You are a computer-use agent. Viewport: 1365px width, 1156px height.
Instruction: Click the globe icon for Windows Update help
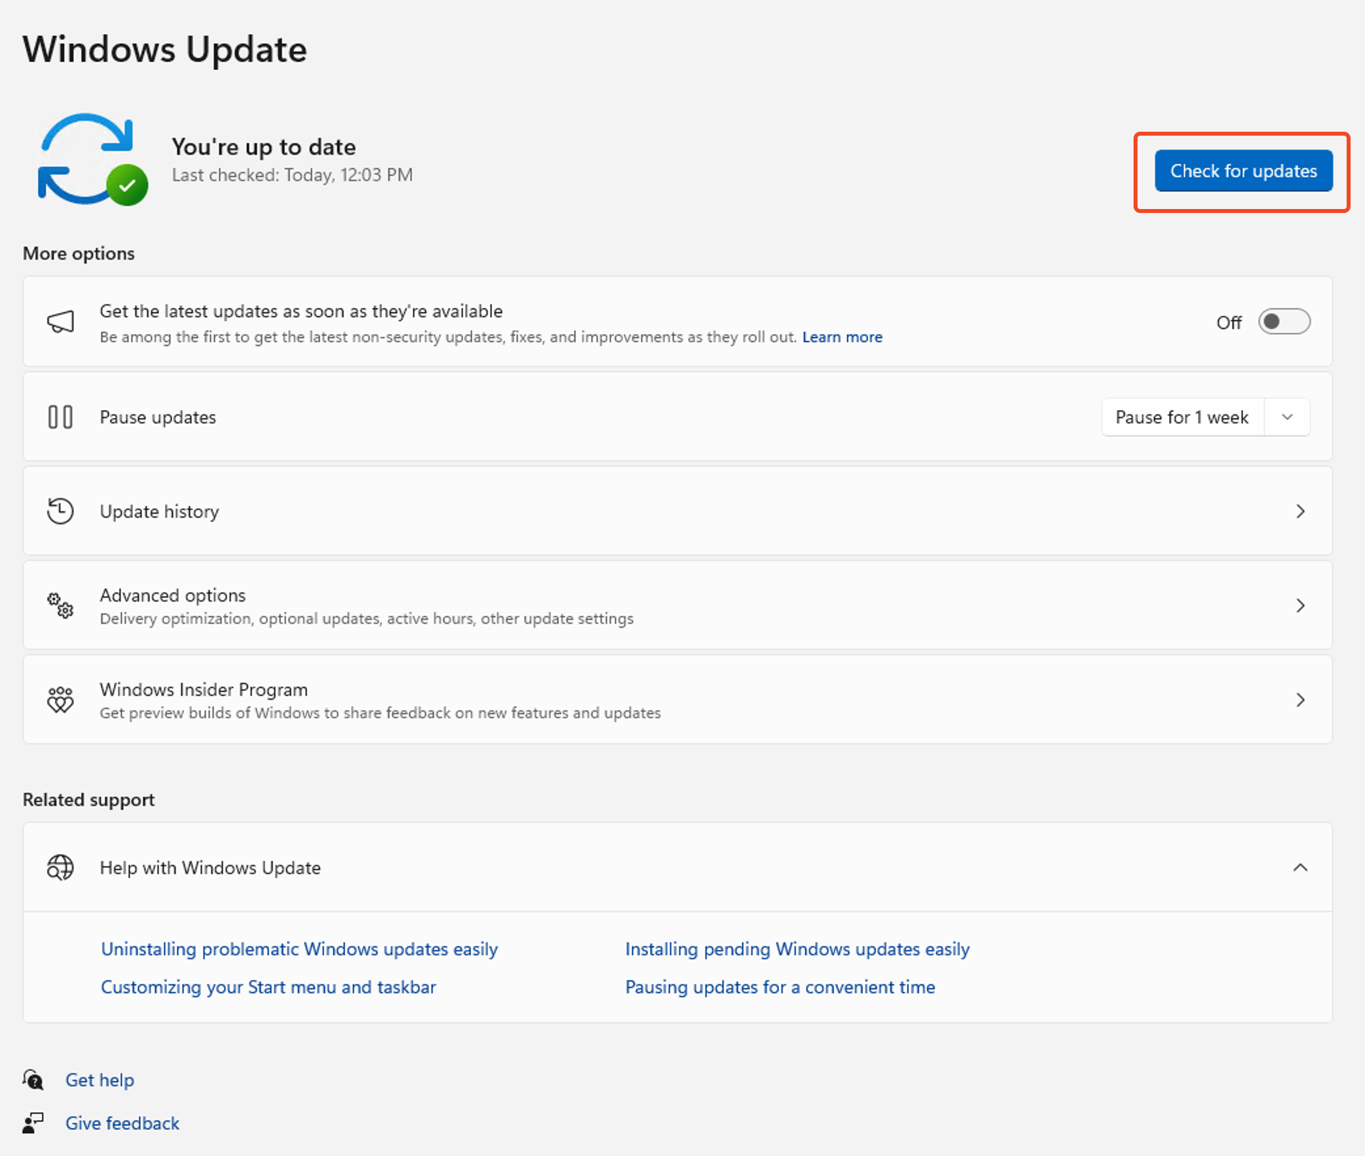[60, 868]
